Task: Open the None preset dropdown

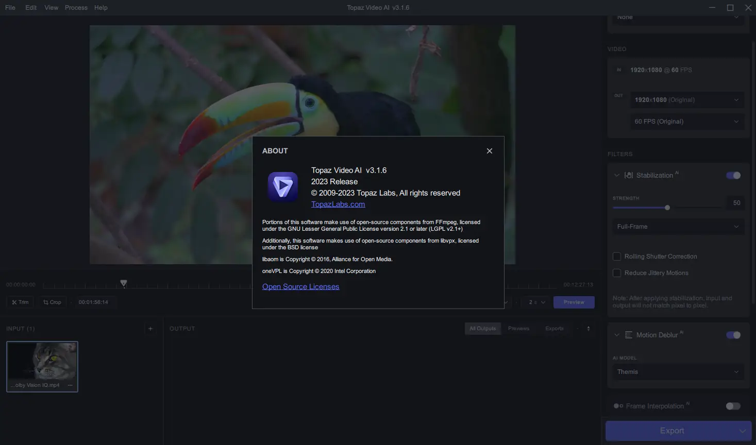Action: tap(678, 19)
